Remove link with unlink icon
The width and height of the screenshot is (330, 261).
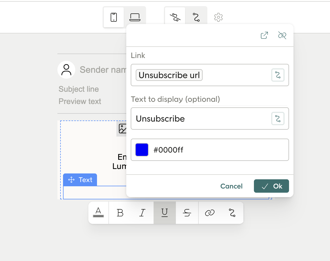click(282, 35)
